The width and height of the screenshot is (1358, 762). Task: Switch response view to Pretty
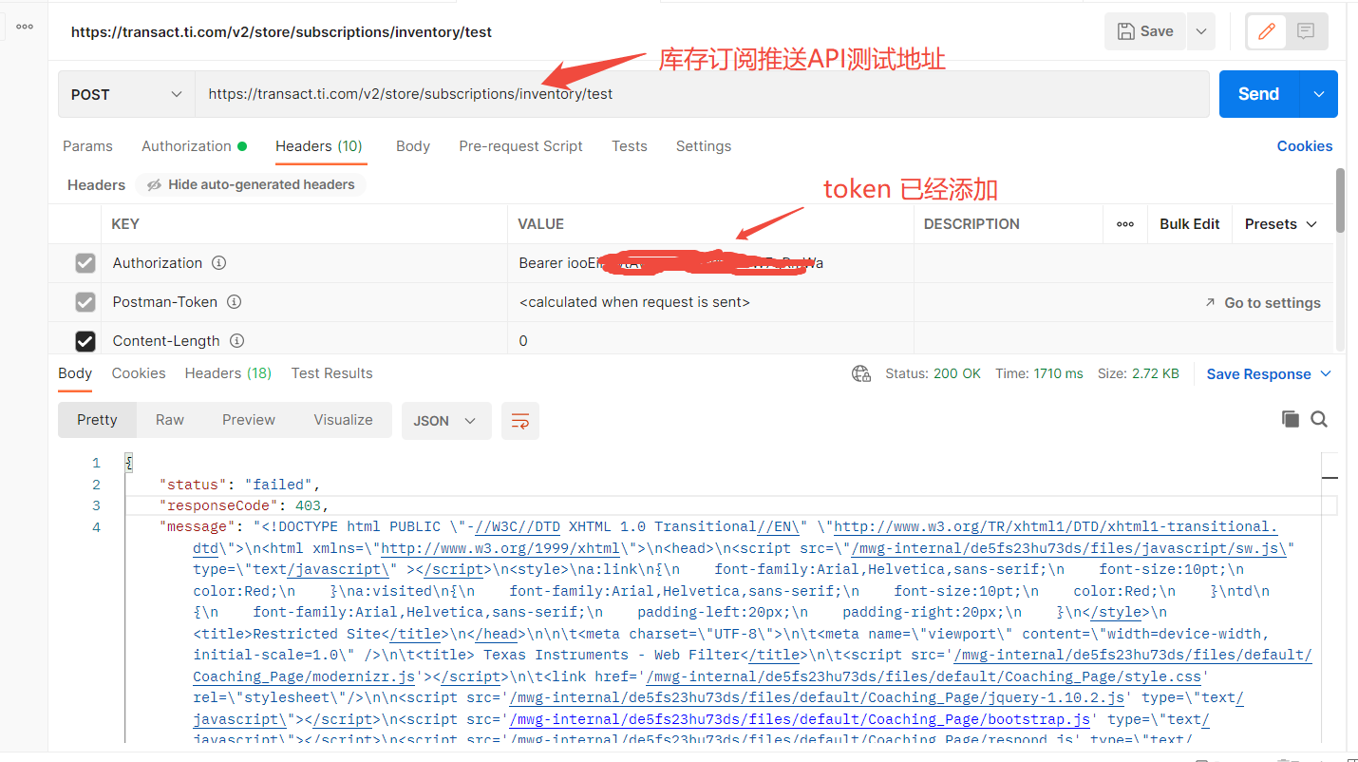[x=97, y=420]
